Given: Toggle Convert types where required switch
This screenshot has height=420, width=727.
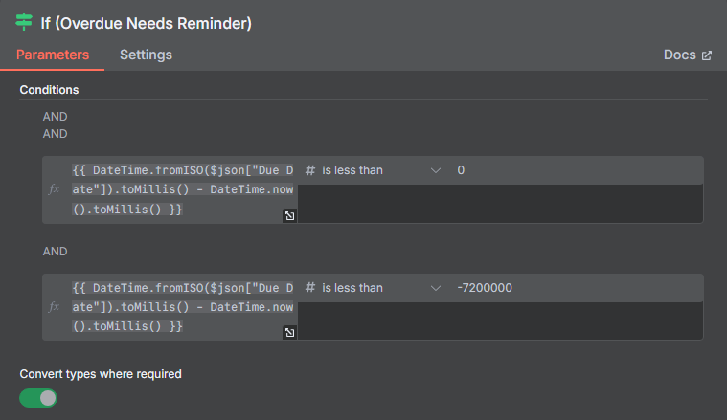Looking at the screenshot, I should tap(38, 398).
